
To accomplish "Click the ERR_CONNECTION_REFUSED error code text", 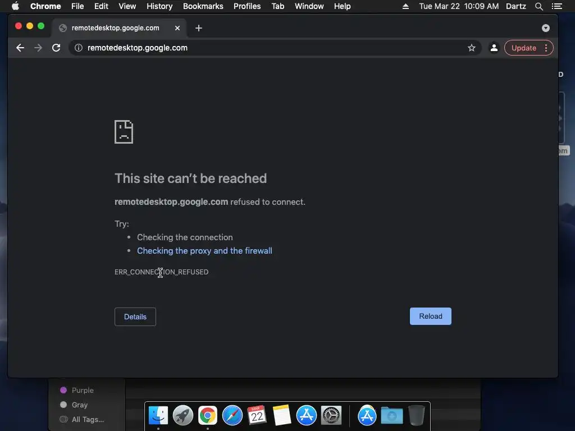I will click(x=161, y=272).
